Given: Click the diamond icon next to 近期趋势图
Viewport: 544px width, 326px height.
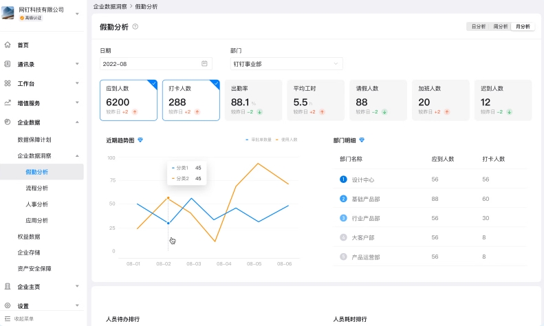Looking at the screenshot, I should coord(141,140).
